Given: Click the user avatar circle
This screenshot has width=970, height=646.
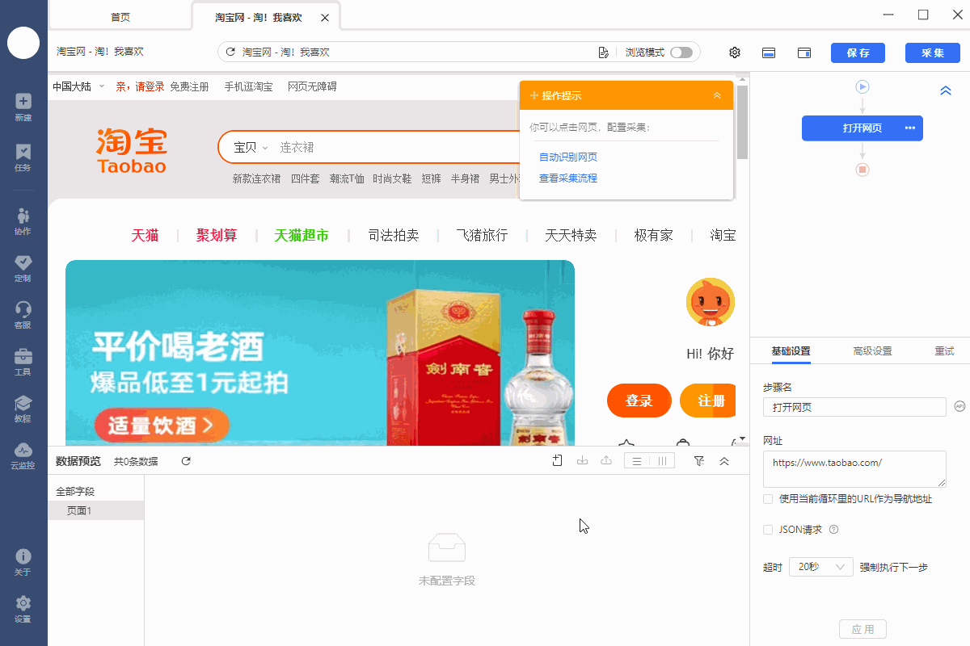Looking at the screenshot, I should click(x=23, y=42).
